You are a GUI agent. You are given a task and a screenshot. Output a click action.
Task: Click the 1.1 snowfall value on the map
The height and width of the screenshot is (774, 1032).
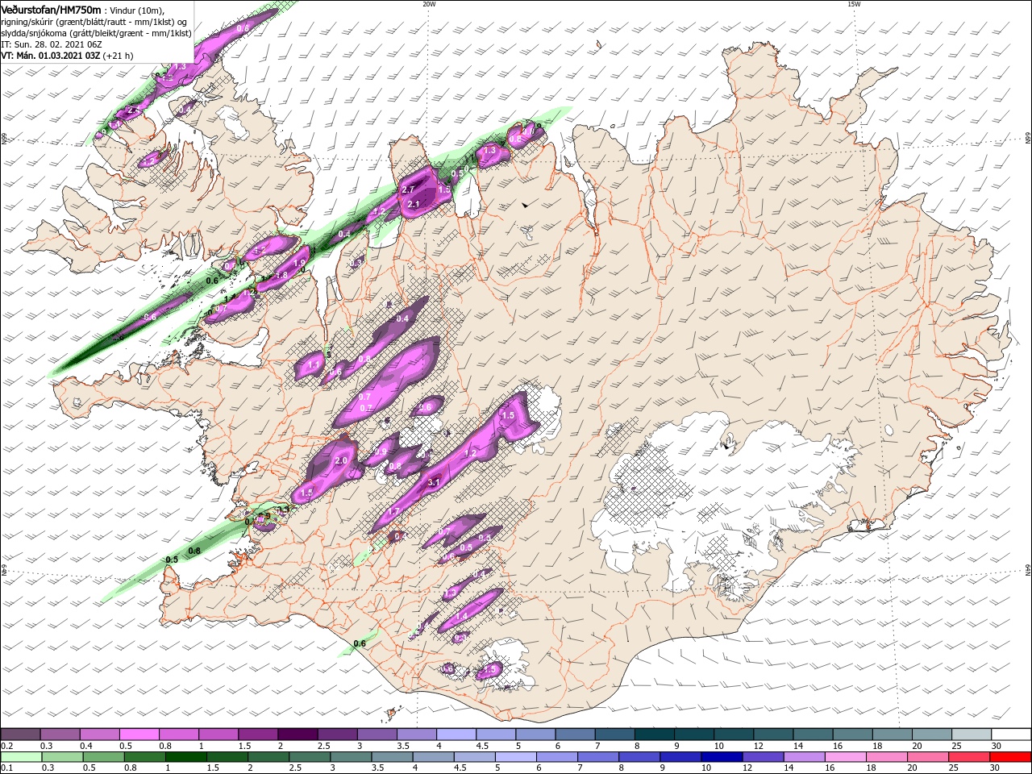click(314, 365)
